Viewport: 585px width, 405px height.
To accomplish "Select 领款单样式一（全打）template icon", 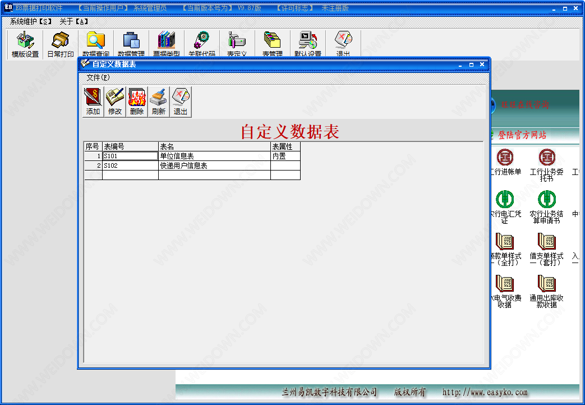I will [x=505, y=250].
